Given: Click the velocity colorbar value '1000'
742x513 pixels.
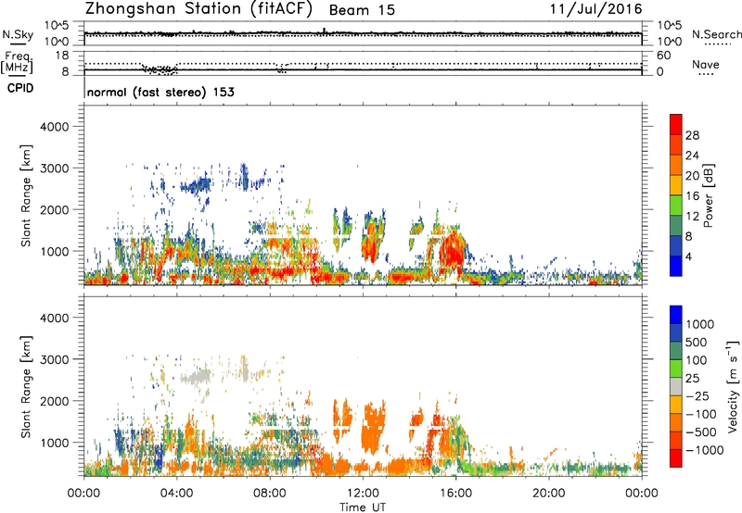Looking at the screenshot, I should point(700,324).
